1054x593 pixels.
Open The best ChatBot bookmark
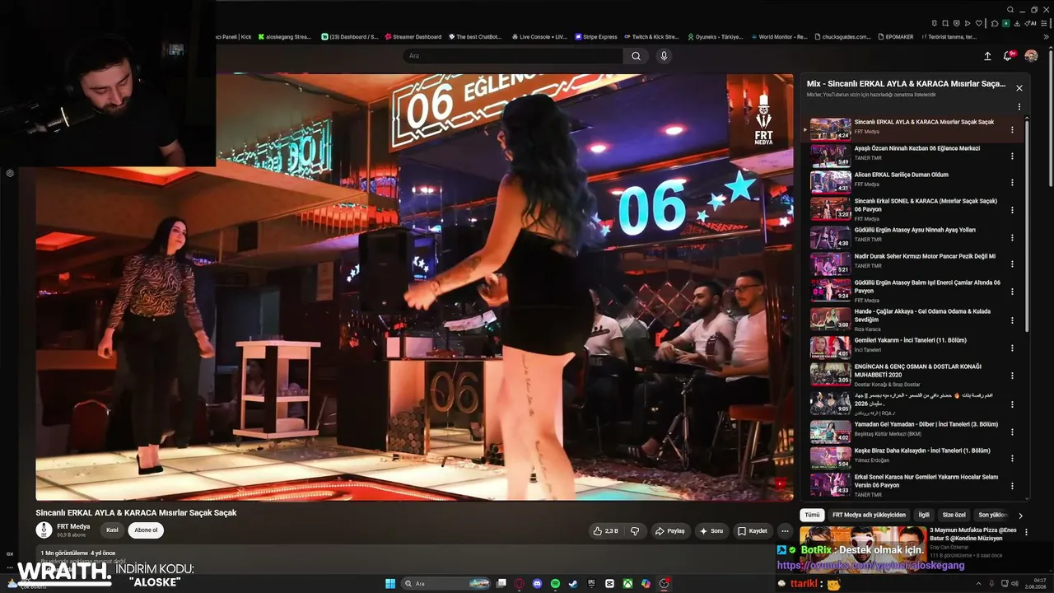click(474, 37)
